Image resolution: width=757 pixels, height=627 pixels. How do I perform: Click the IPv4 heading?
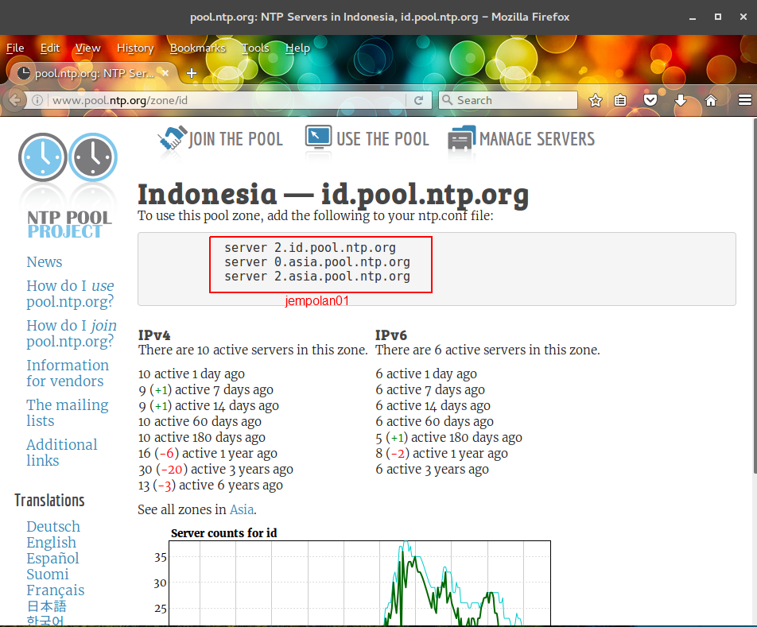(154, 335)
